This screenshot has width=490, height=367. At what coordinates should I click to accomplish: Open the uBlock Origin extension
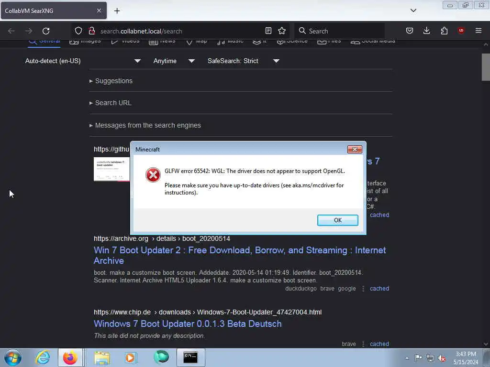(x=461, y=31)
